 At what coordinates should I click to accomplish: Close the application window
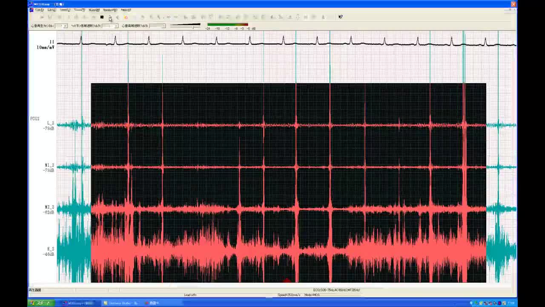point(513,4)
